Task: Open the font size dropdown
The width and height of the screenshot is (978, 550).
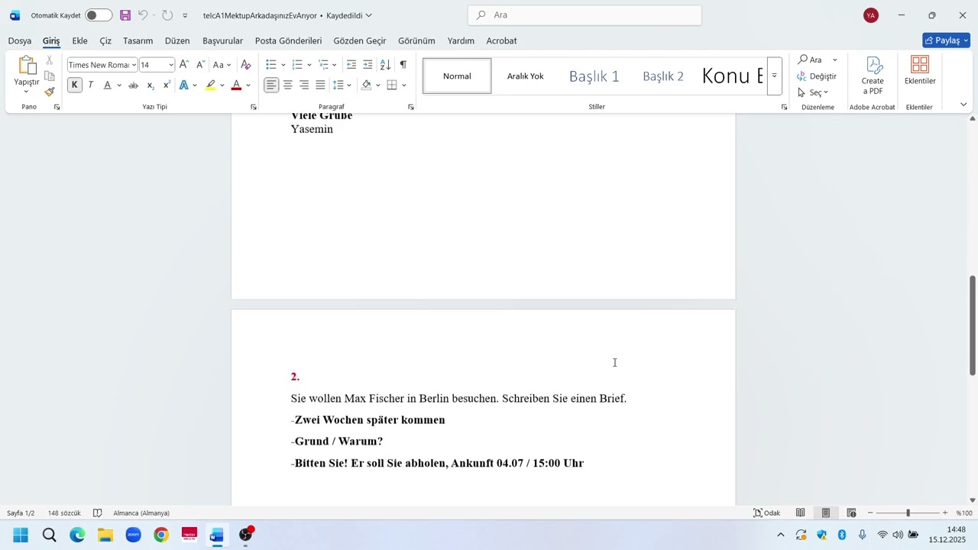Action: [x=171, y=65]
